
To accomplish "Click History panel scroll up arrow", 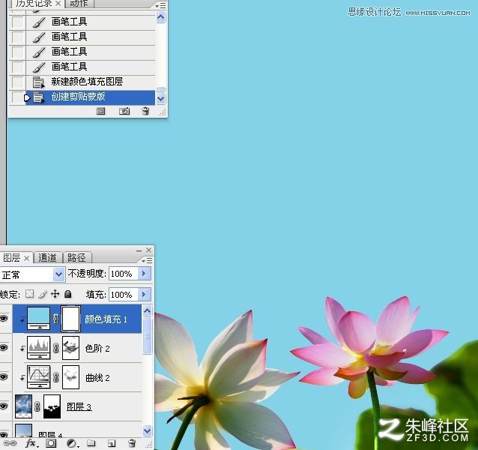I will (160, 16).
